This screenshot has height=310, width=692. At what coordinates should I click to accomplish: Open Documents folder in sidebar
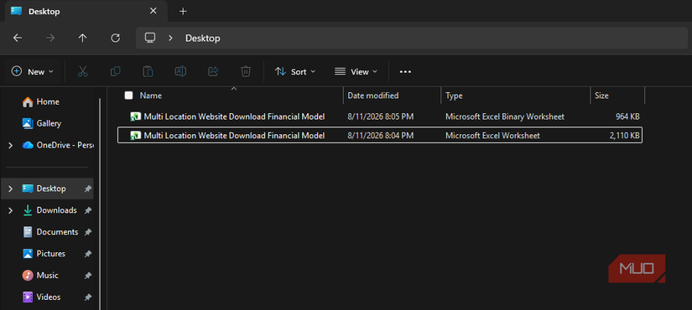[x=57, y=232]
